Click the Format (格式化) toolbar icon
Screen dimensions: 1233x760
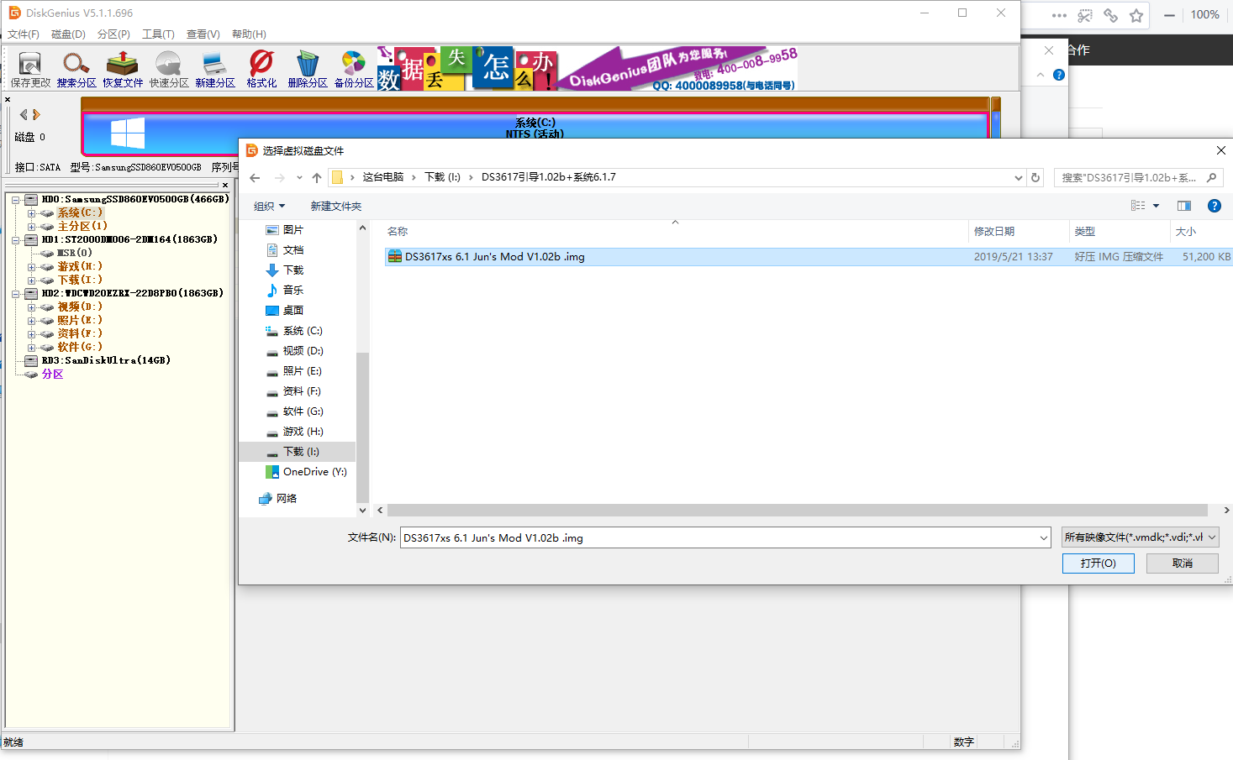(x=261, y=68)
